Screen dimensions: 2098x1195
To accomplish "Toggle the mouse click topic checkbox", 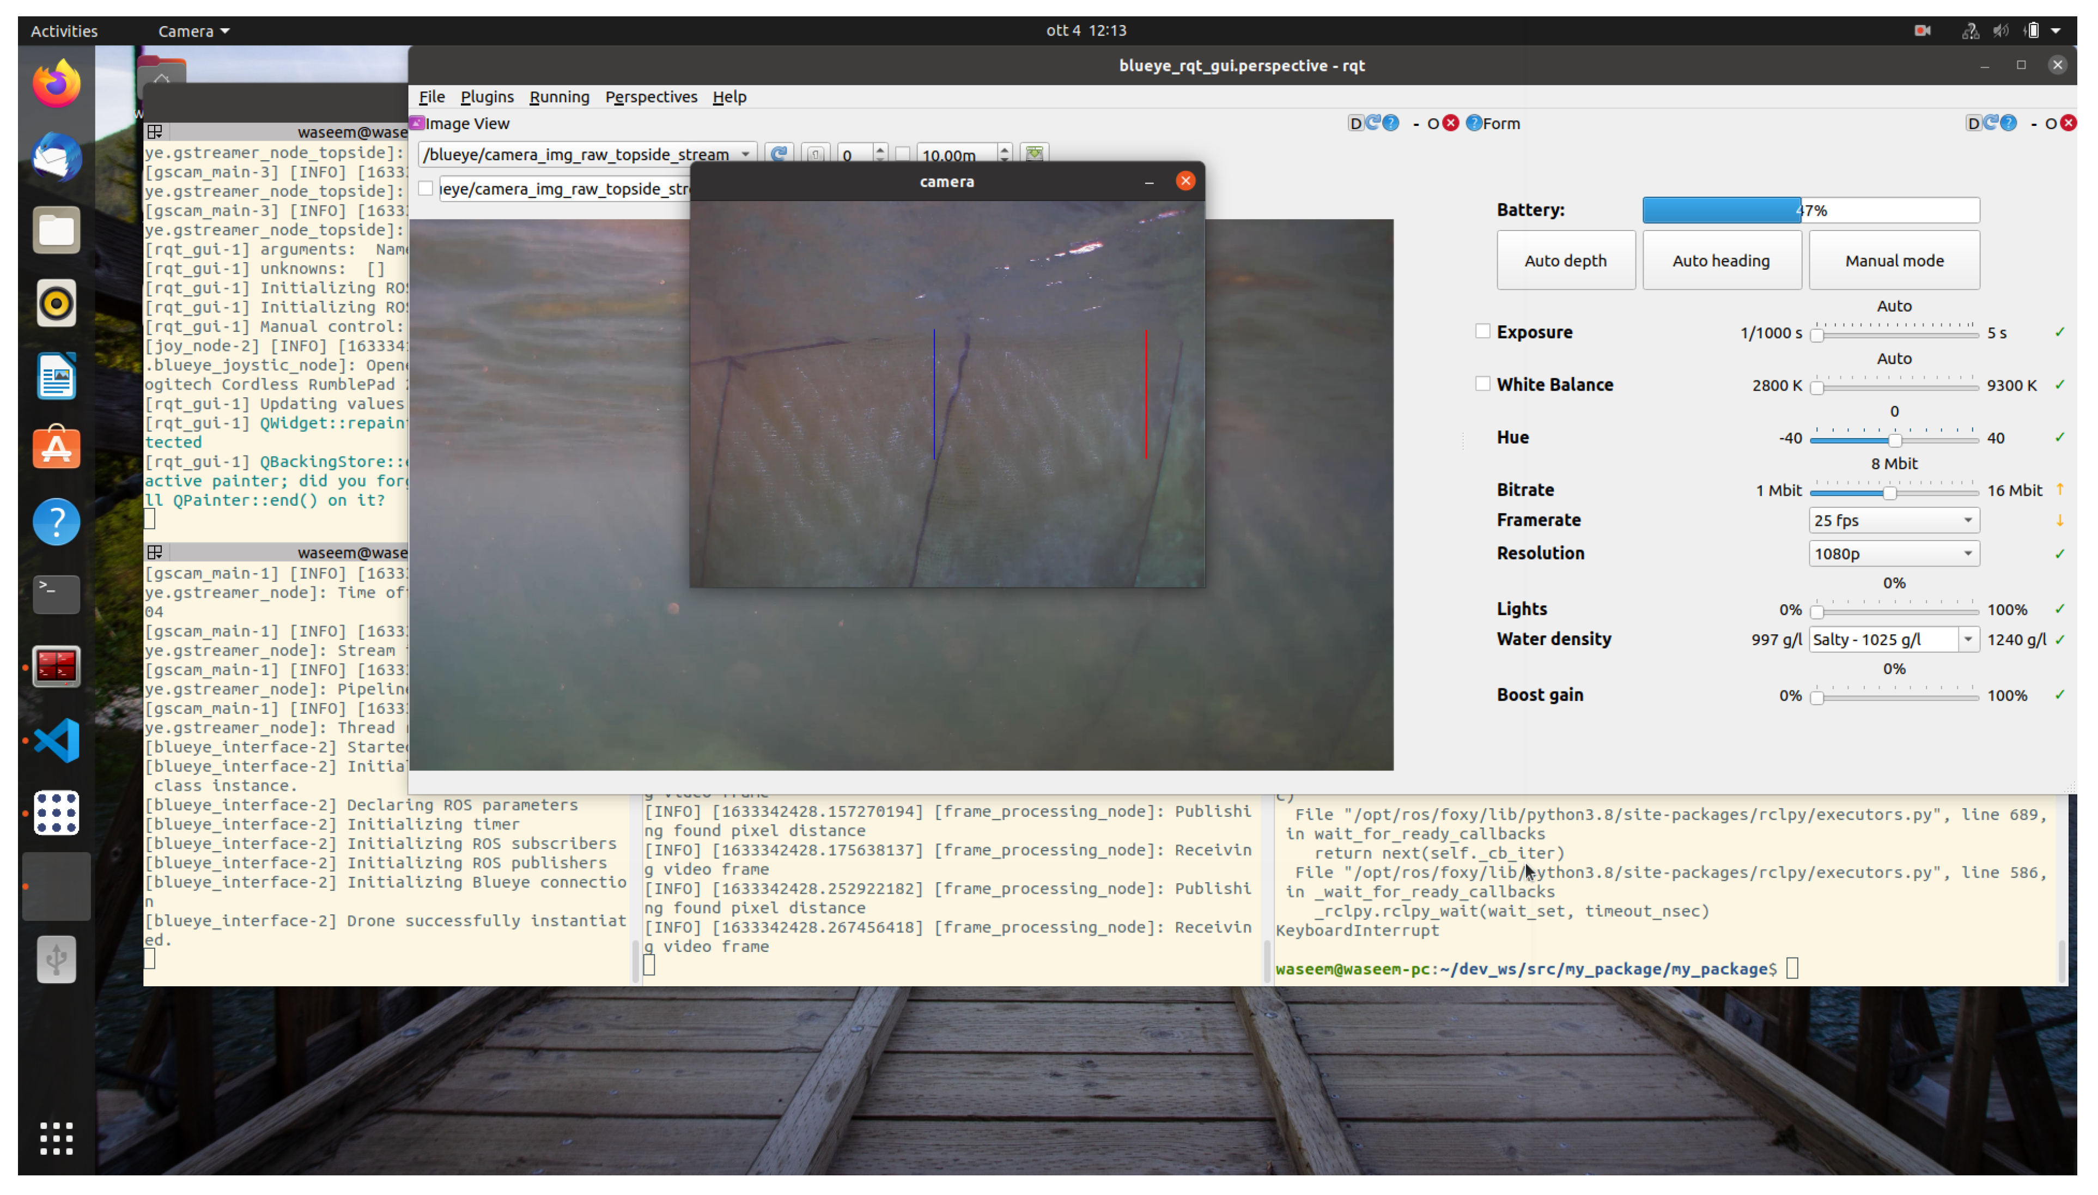I will [x=426, y=189].
